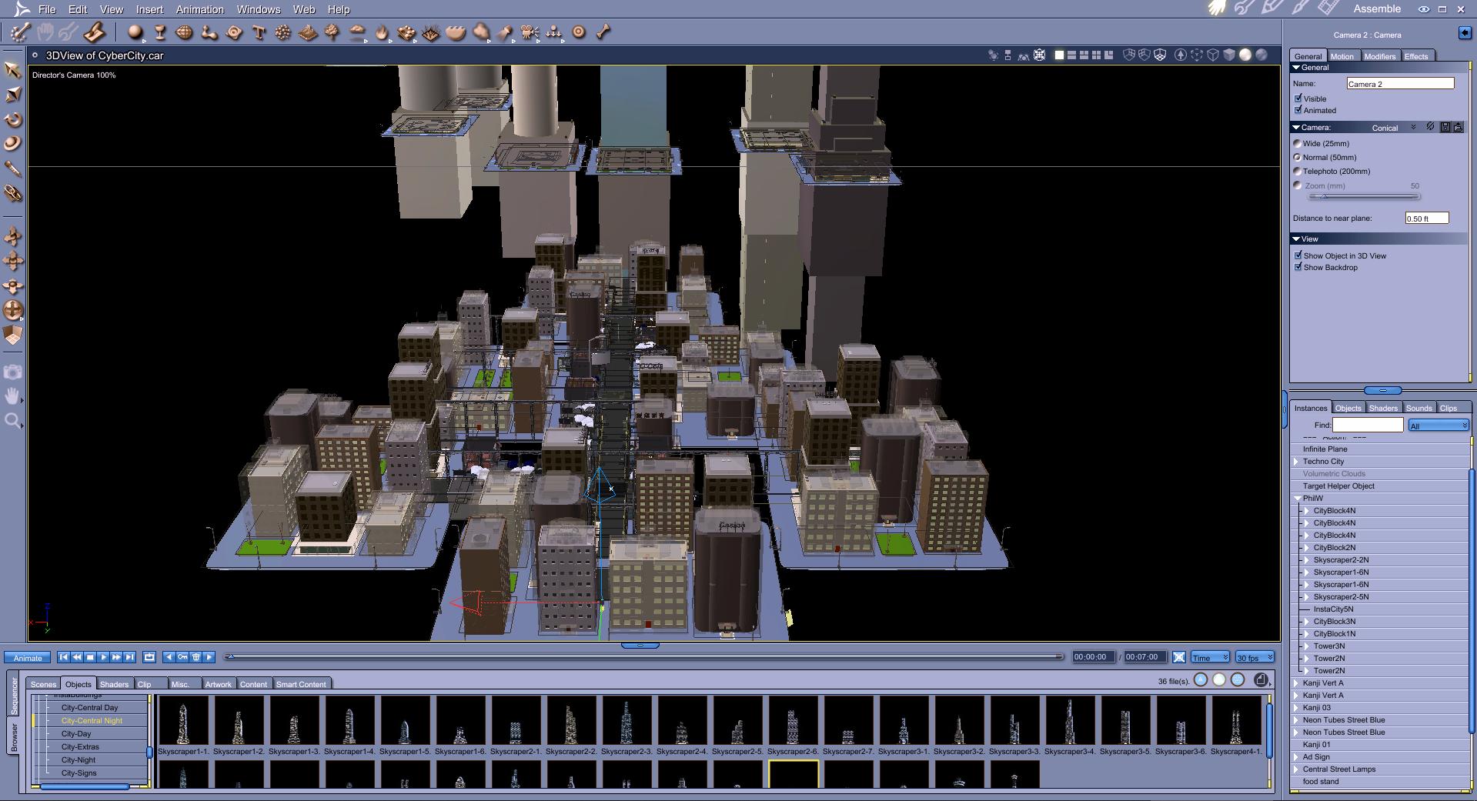
Task: Select the Eyedropper tool
Action: [13, 169]
